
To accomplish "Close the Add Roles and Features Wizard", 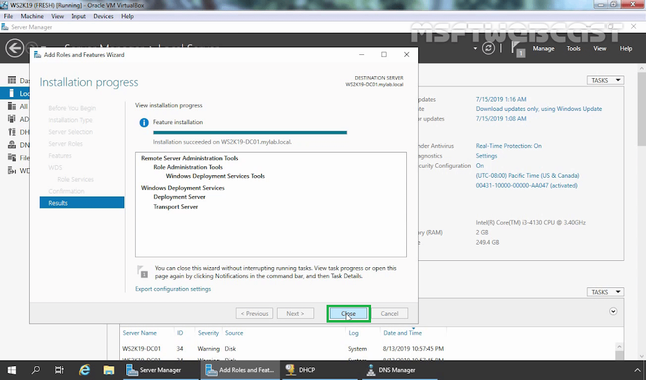I will [348, 314].
